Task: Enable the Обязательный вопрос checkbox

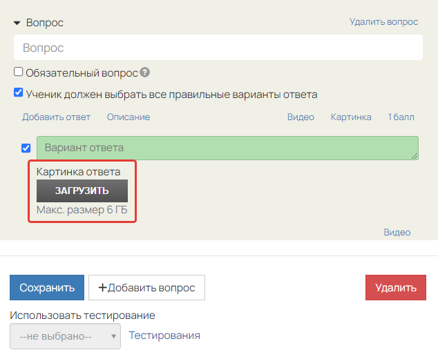Action: point(19,72)
